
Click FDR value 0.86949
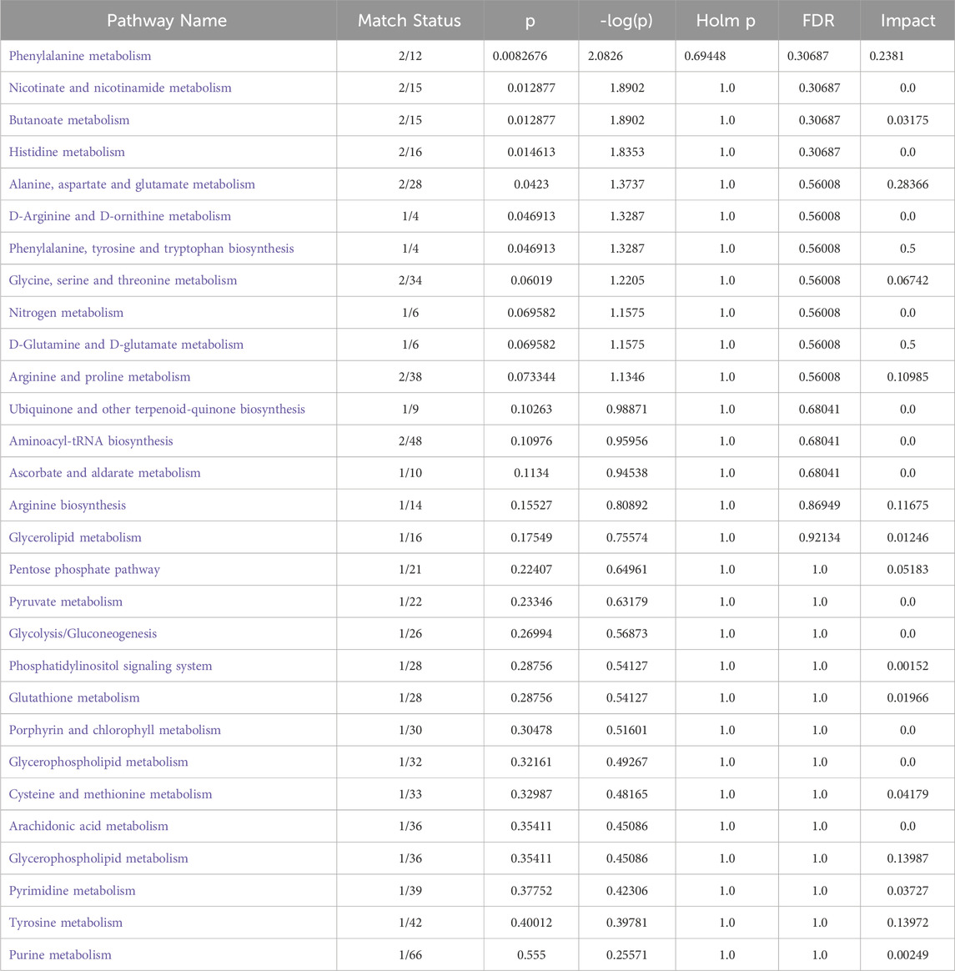point(819,506)
